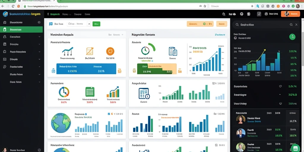Toggle the heart on the third dark panel row
This screenshot has height=152, width=304.
(x=280, y=104)
